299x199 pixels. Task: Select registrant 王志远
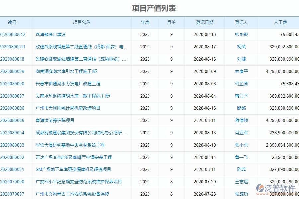point(242,182)
